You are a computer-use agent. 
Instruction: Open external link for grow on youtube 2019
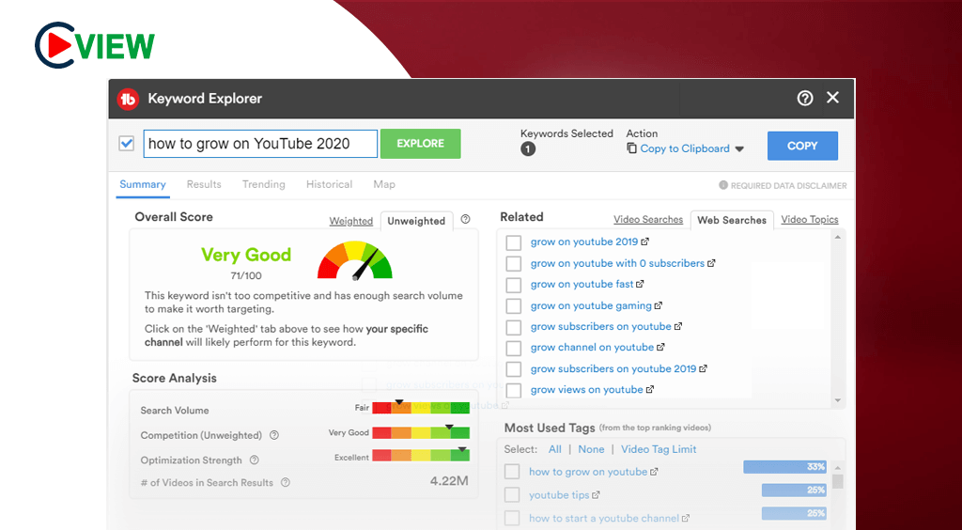pyautogui.click(x=645, y=242)
